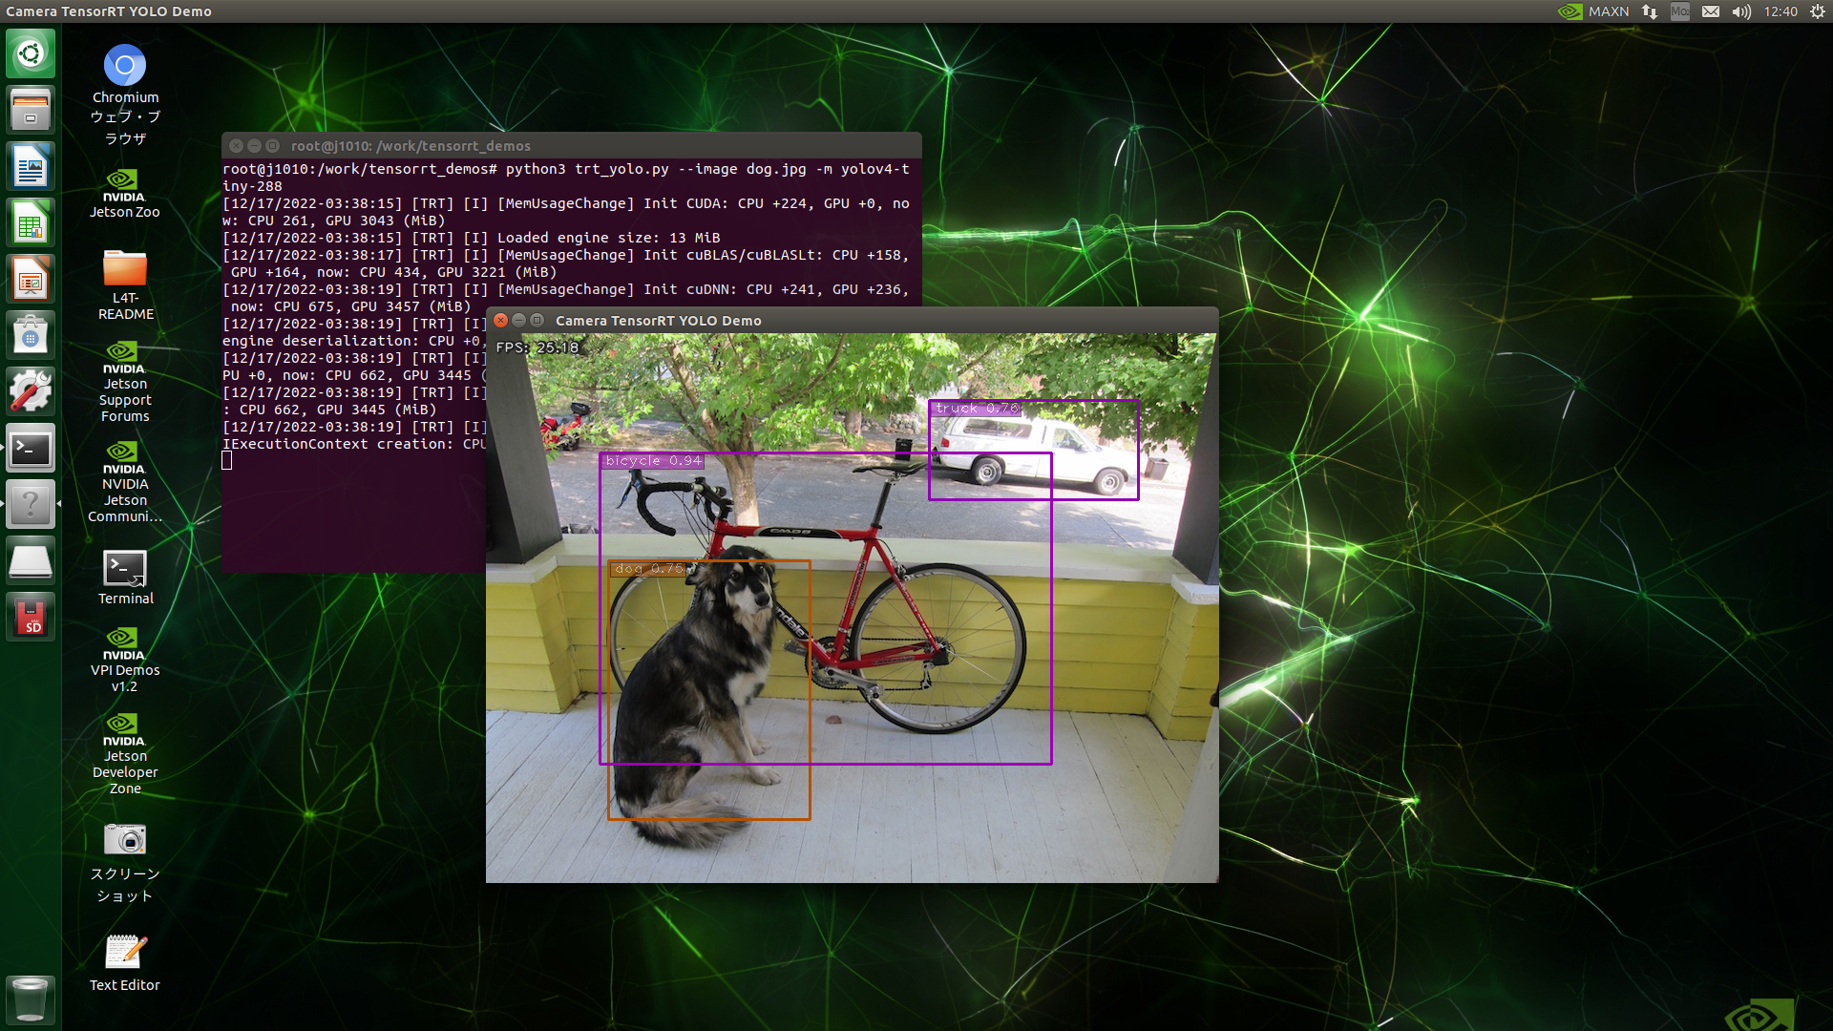Open the Chromium web browser desktop icon

click(125, 67)
